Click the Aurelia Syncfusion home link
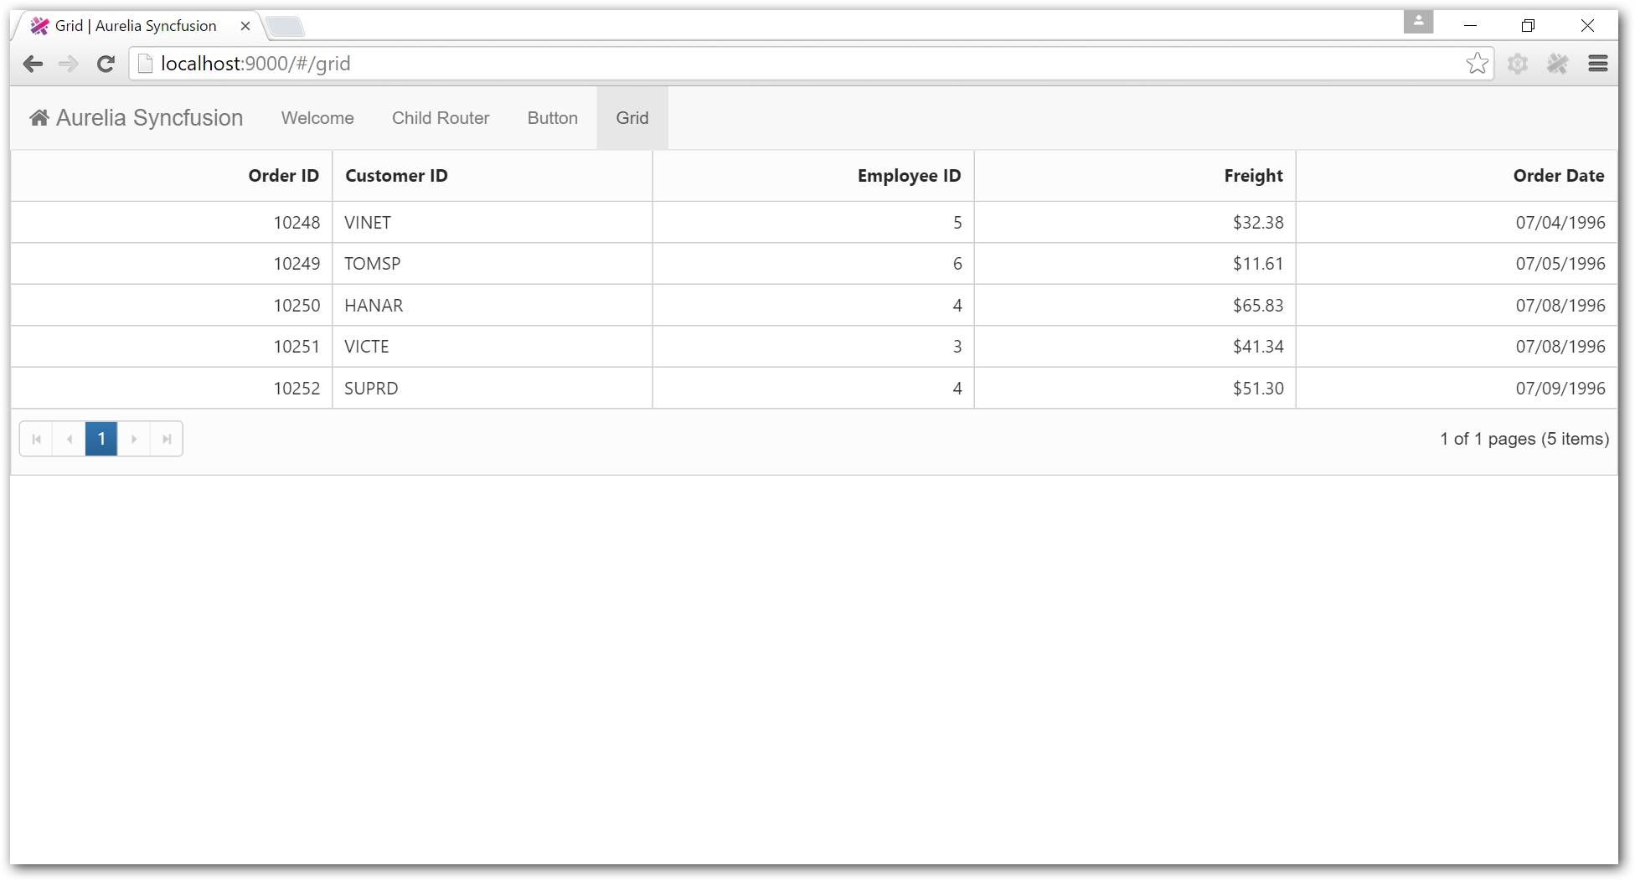Screen dimensions: 1635x881 click(x=137, y=118)
